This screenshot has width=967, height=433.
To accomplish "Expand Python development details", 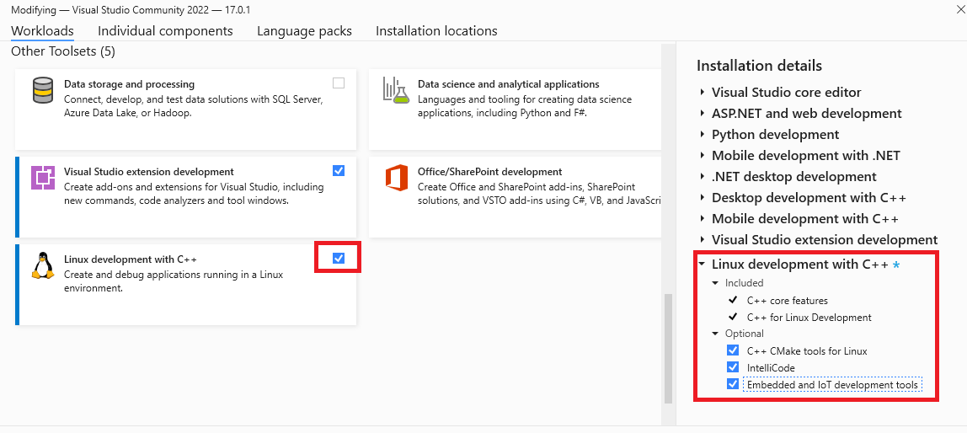I will pos(703,135).
